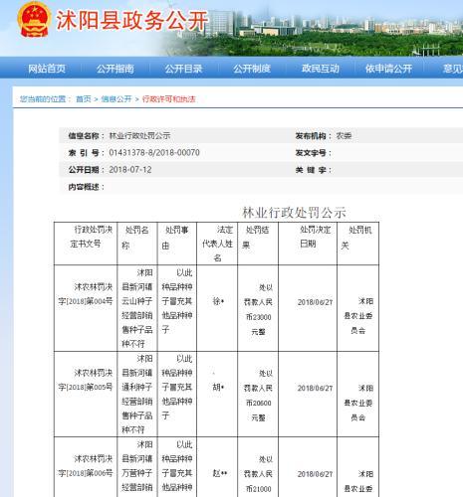
Task: Select the 依申请公开 navigation item
Action: click(x=388, y=69)
